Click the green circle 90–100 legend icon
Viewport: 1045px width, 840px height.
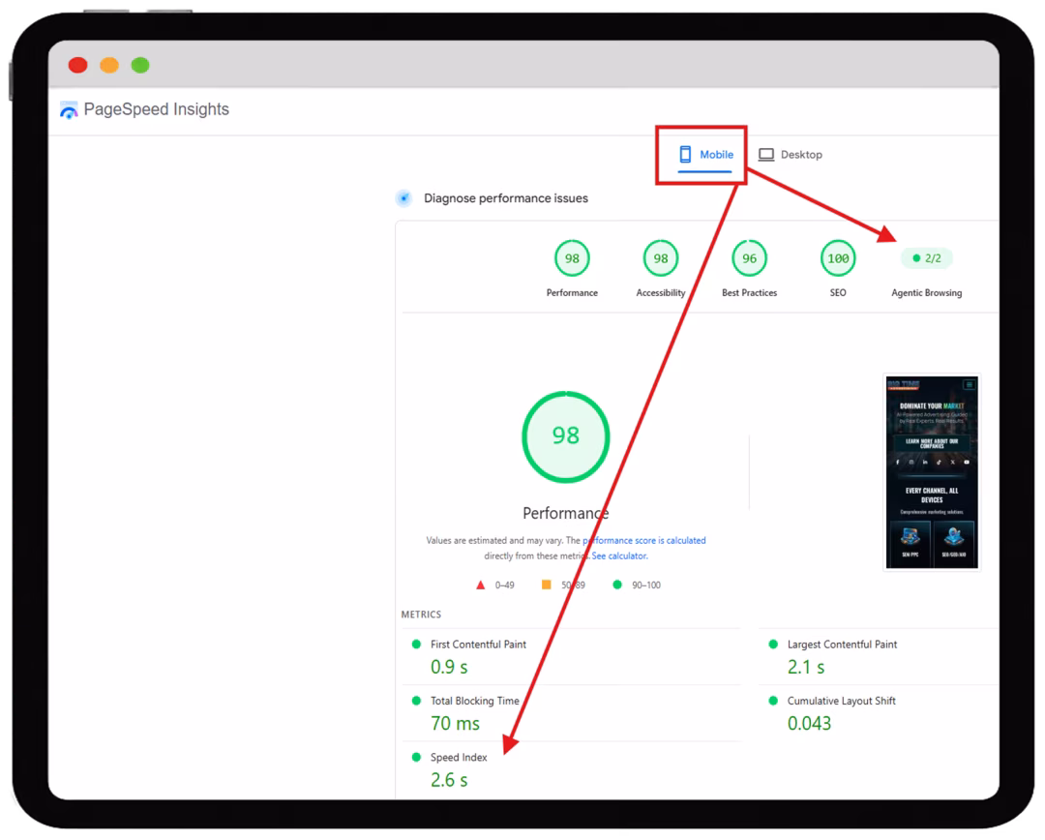[x=617, y=585]
